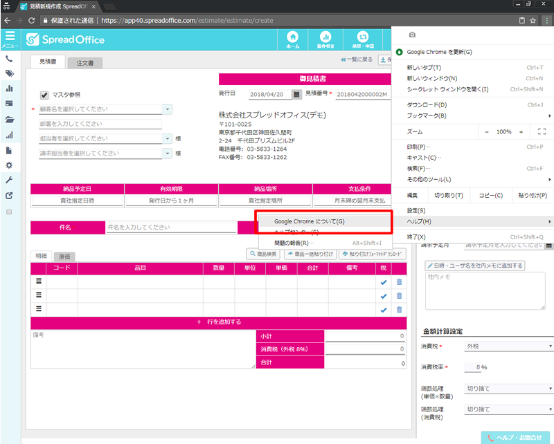Bookmark this page with the star icon

point(533,21)
